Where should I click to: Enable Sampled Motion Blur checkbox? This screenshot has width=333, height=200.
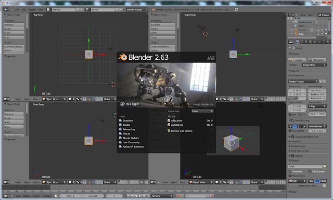293,137
